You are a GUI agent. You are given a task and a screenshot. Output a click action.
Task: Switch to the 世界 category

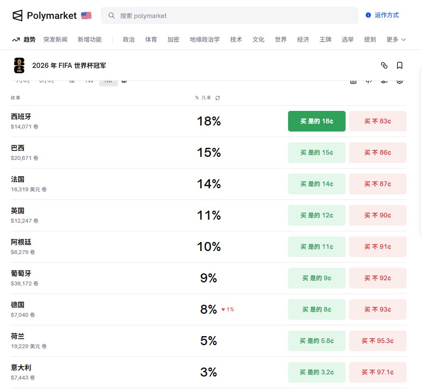tap(281, 40)
